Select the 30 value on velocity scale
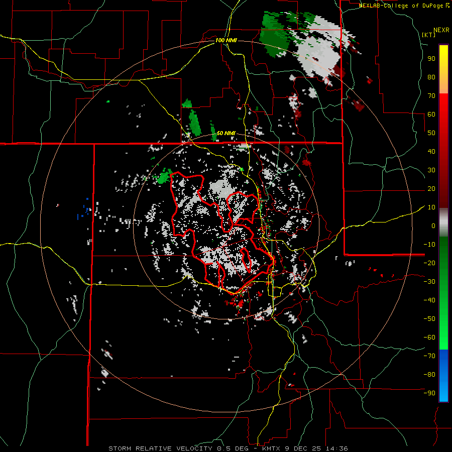Image resolution: width=452 pixels, height=452 pixels. [x=431, y=170]
